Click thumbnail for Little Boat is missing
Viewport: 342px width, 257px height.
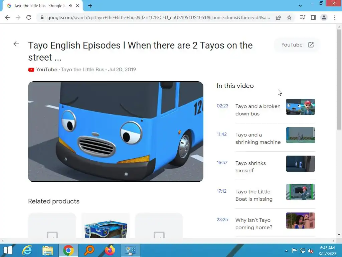pyautogui.click(x=300, y=192)
